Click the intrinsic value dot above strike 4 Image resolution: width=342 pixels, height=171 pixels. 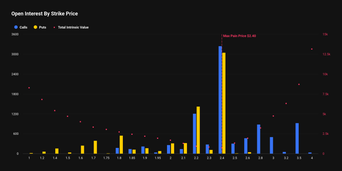(312, 49)
